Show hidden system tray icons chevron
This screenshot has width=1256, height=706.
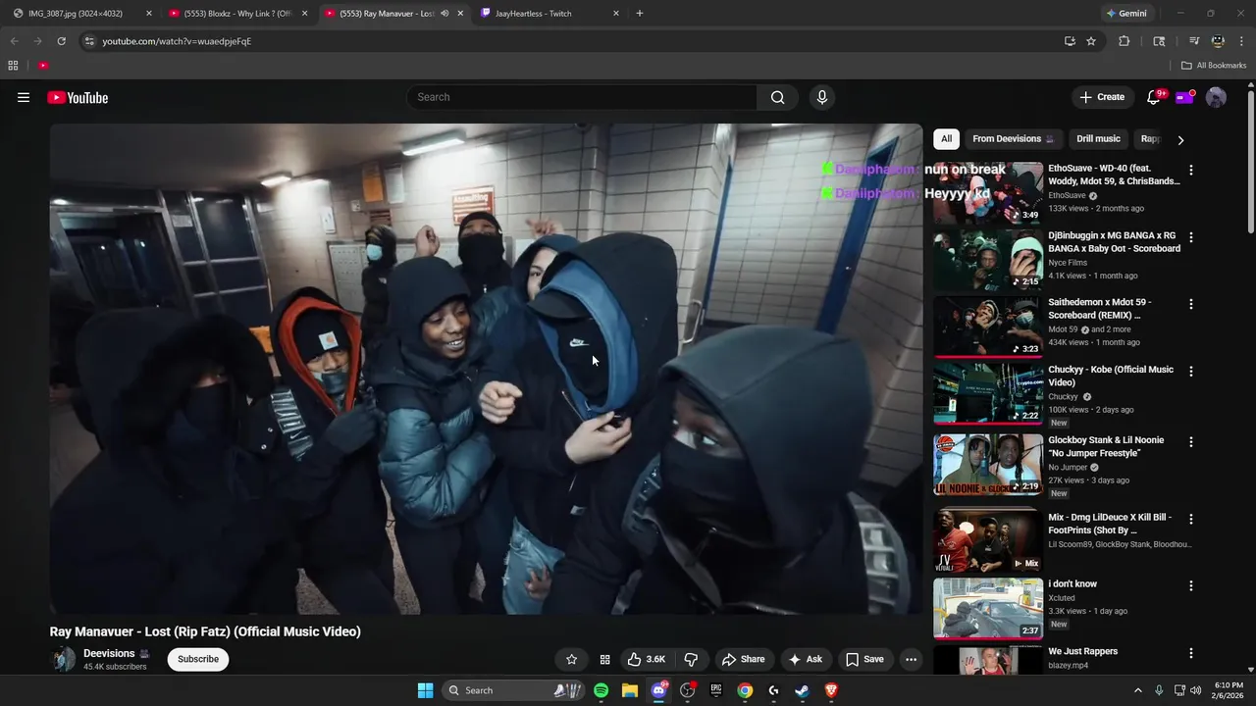point(1138,690)
